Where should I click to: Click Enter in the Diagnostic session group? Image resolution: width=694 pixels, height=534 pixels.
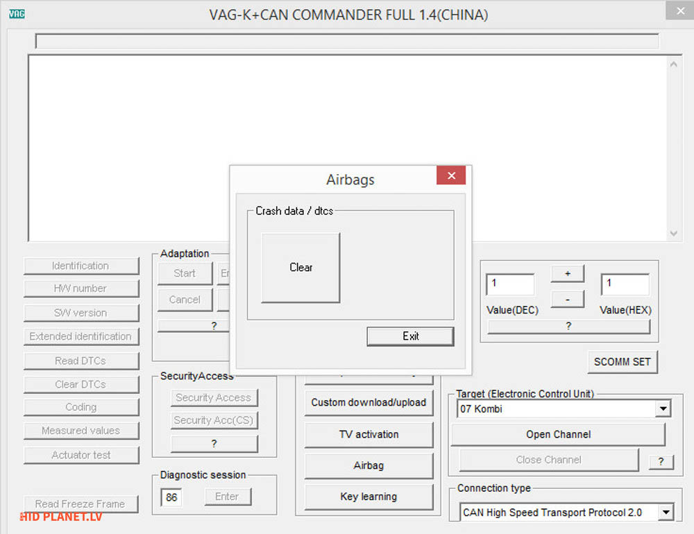coord(228,497)
